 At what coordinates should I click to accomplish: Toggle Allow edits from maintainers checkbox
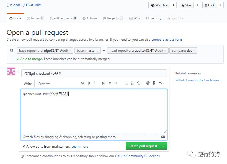(24, 146)
